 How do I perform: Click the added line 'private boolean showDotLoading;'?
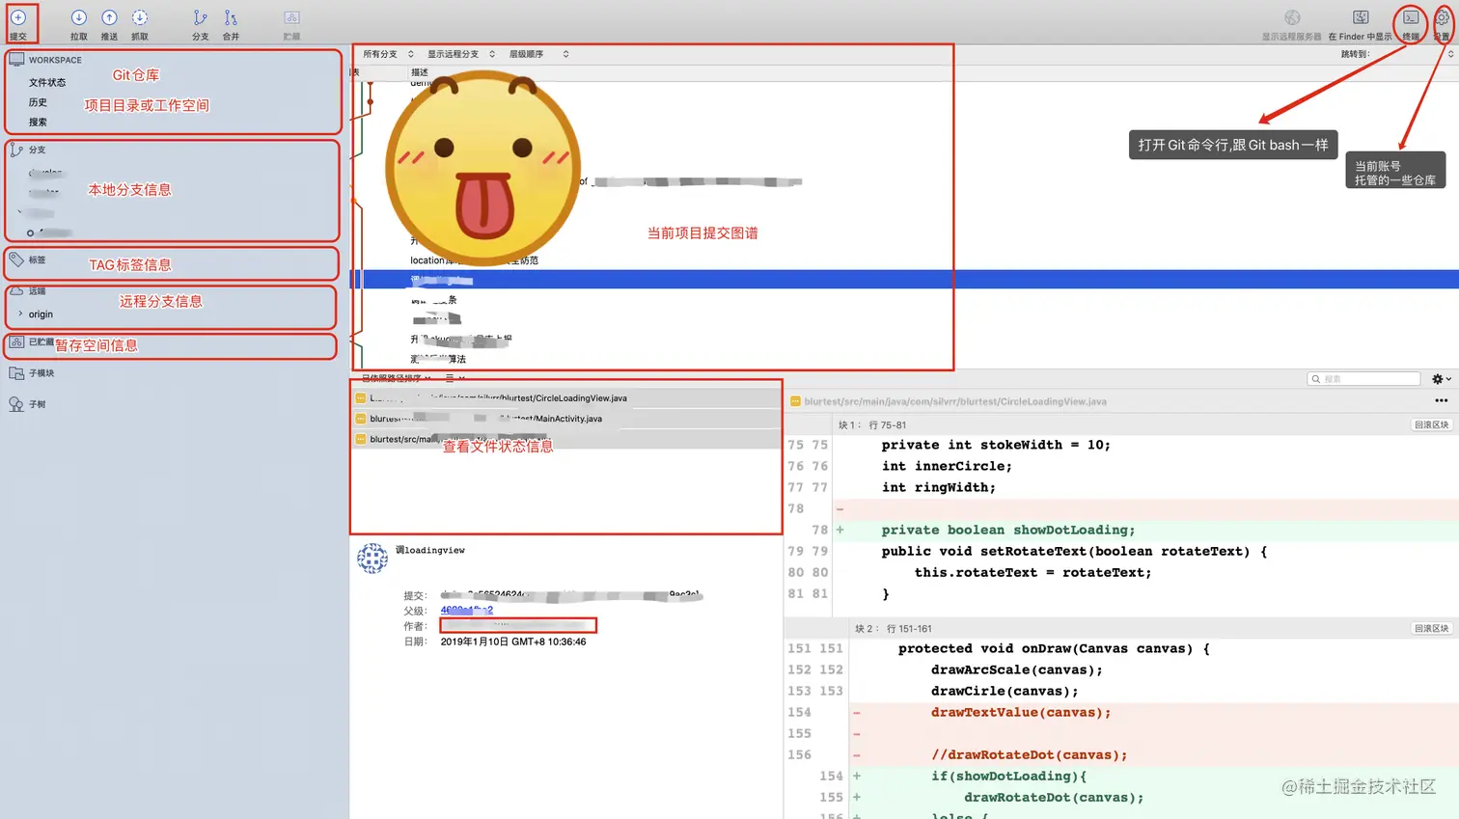point(1008,530)
